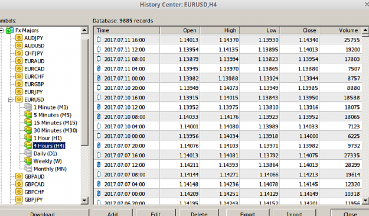Select the 2017.07.10 20:00 record
The width and height of the screenshot is (369, 216).
(x=228, y=88)
